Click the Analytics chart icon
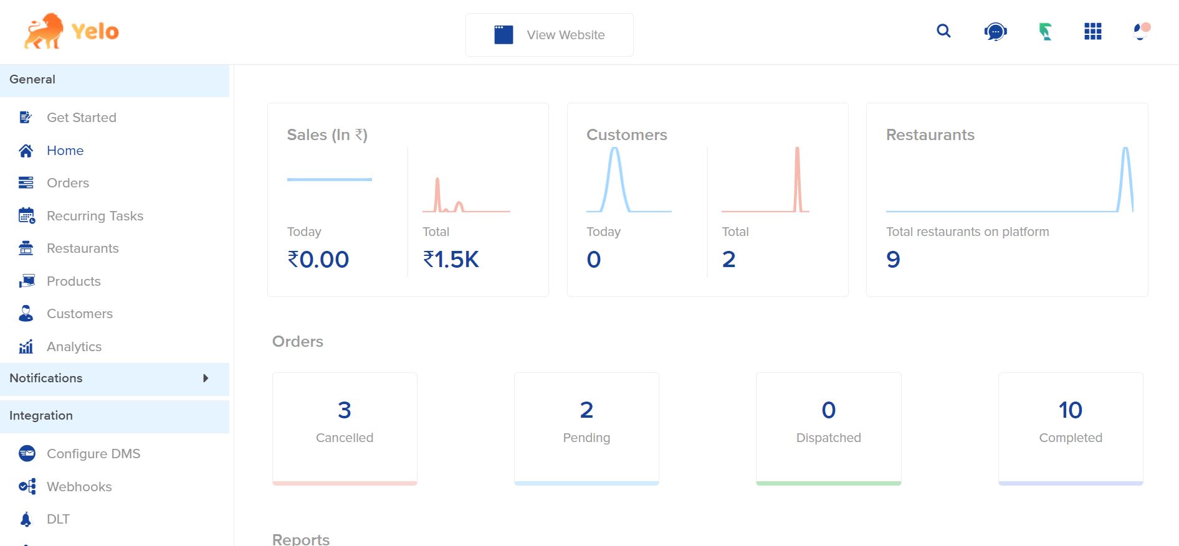This screenshot has width=1179, height=546. 26,347
